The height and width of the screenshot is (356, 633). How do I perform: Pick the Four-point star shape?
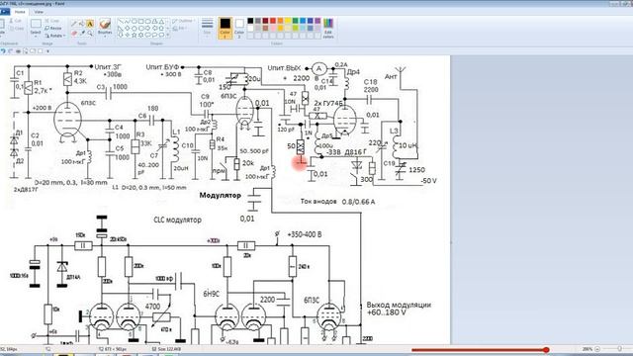coord(128,35)
